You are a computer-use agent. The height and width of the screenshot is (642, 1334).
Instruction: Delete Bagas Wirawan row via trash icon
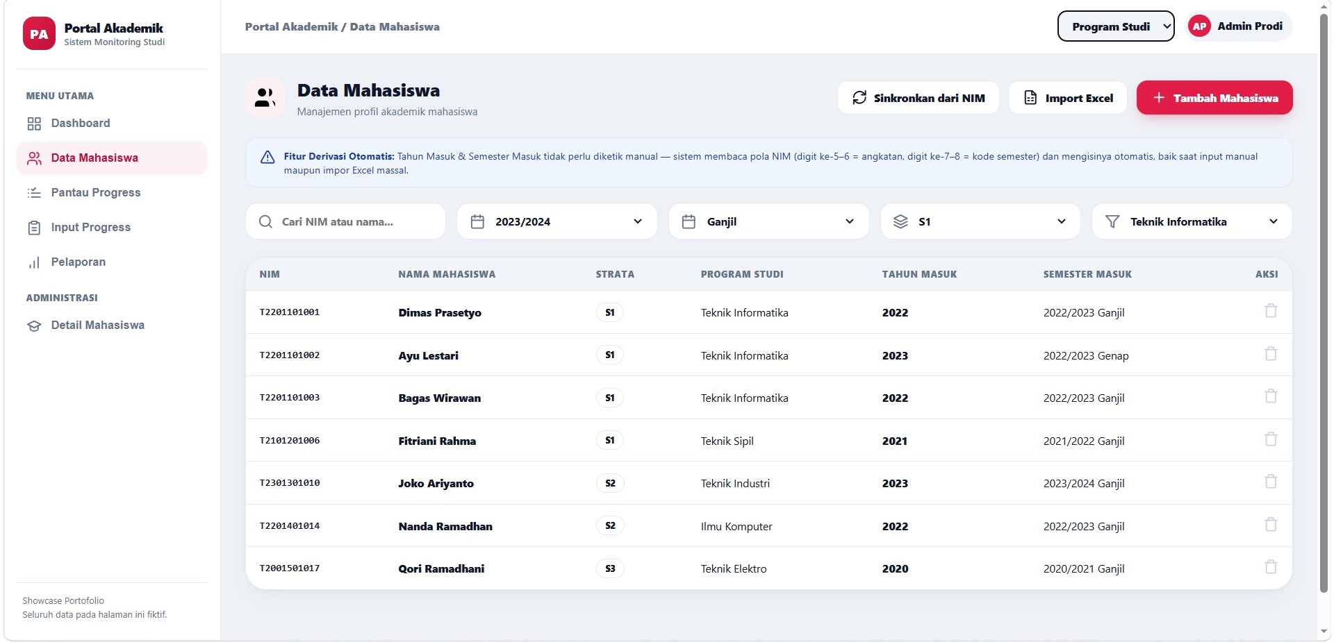tap(1271, 396)
